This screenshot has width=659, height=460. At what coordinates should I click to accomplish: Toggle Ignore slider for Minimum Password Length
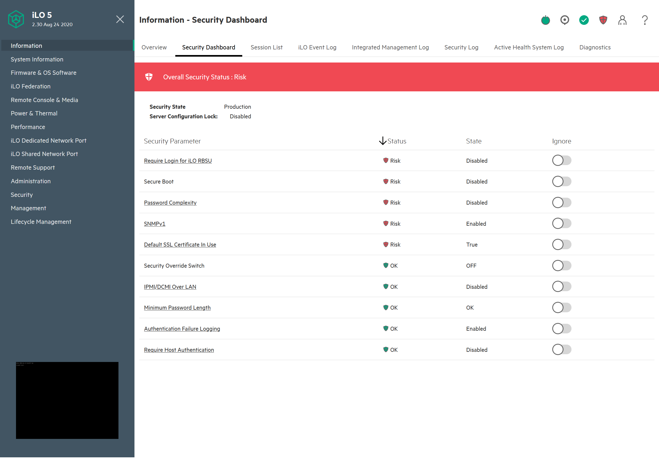(561, 308)
